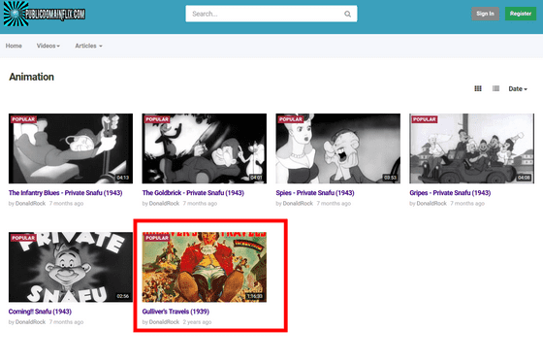Open the Gripes Private Snafu thumbnail

point(471,148)
